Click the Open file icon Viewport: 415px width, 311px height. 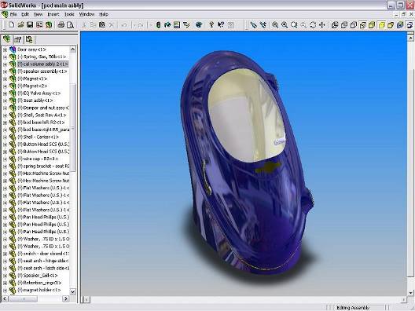click(x=20, y=25)
